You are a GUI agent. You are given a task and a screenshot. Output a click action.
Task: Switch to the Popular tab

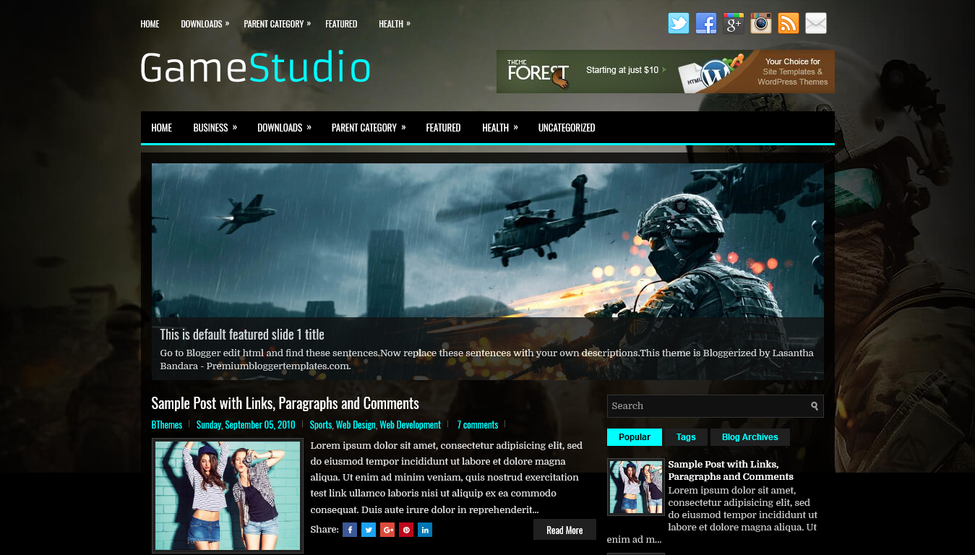pos(635,437)
